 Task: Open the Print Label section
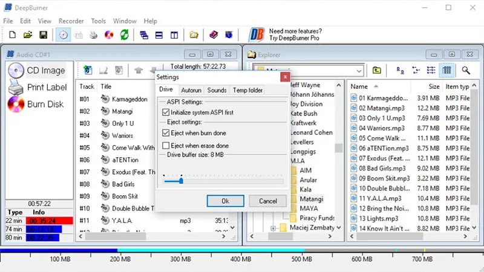38,88
